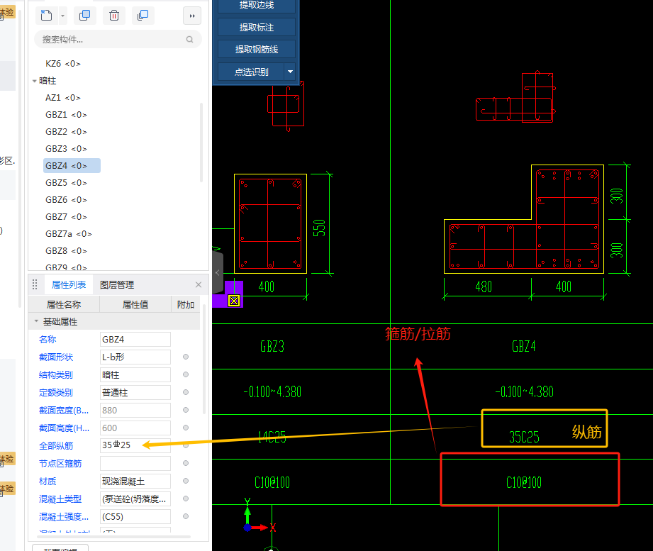Switch to 属性列表 tab

point(69,285)
